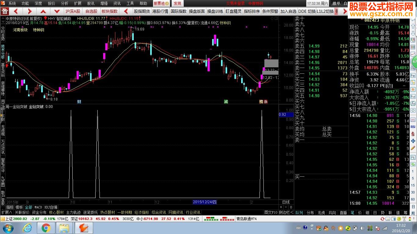
Task: Switch to the KDJ自编 tab
Action: coord(51,207)
